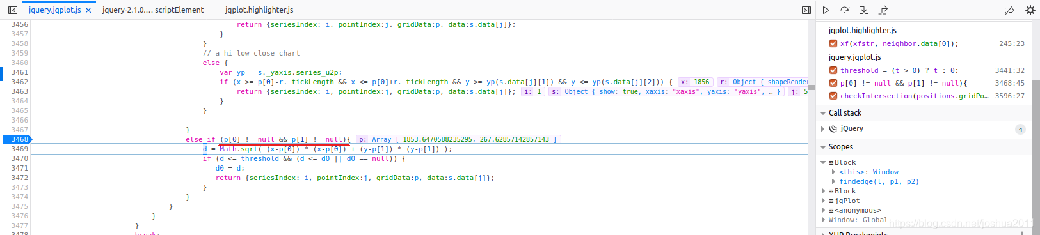Add breakpoint on line number 3469

coord(19,149)
